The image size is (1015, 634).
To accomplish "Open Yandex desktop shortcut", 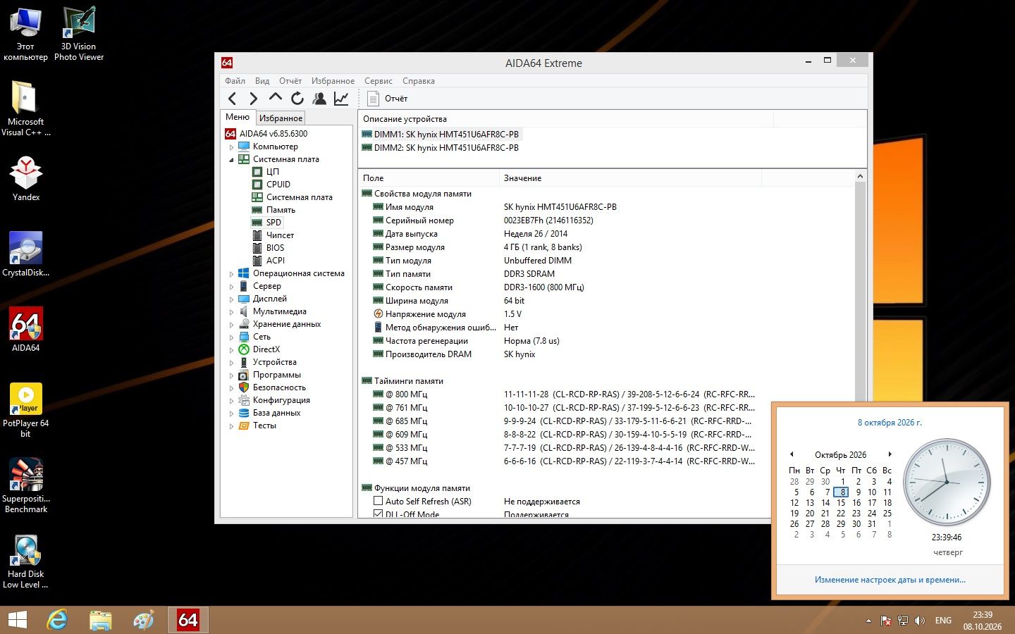I will [x=26, y=178].
